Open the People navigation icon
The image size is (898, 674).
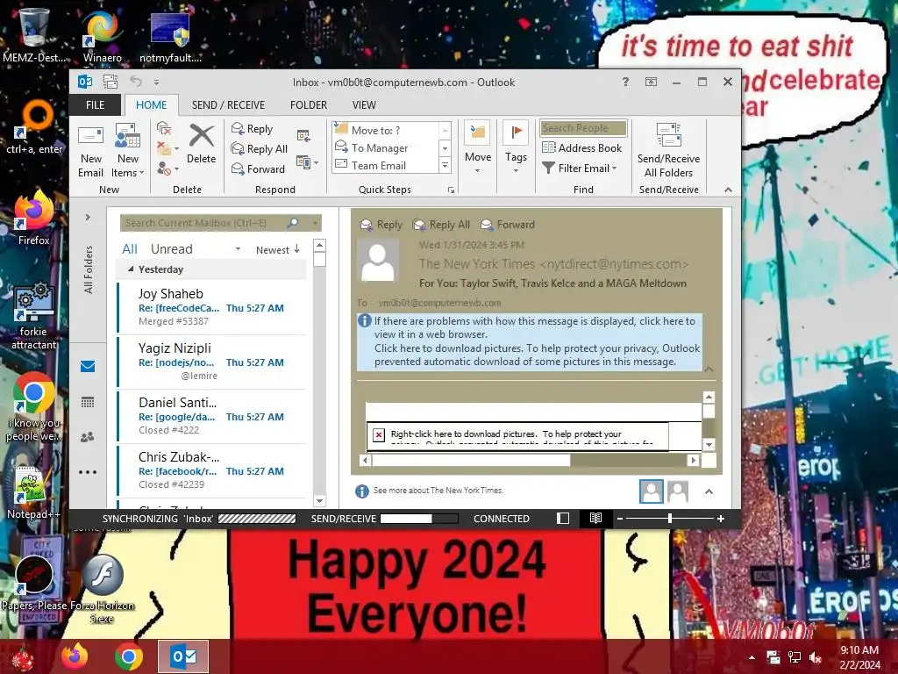pyautogui.click(x=88, y=437)
